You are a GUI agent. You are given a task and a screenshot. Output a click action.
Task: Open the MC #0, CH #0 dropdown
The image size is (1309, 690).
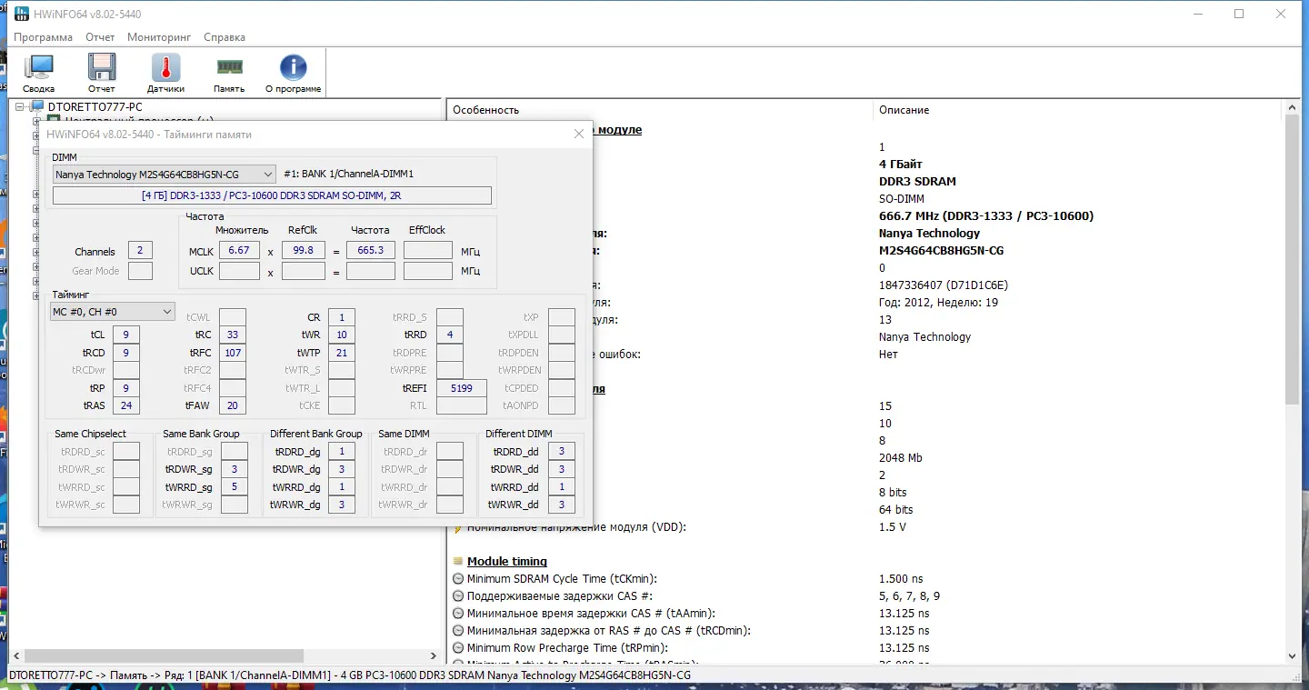click(112, 312)
